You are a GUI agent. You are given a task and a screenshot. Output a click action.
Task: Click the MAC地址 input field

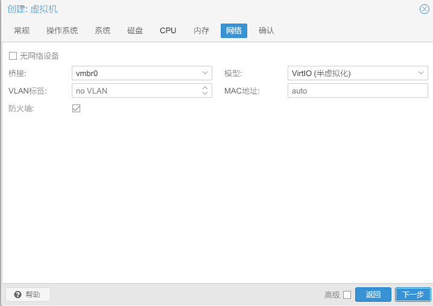[x=357, y=91]
